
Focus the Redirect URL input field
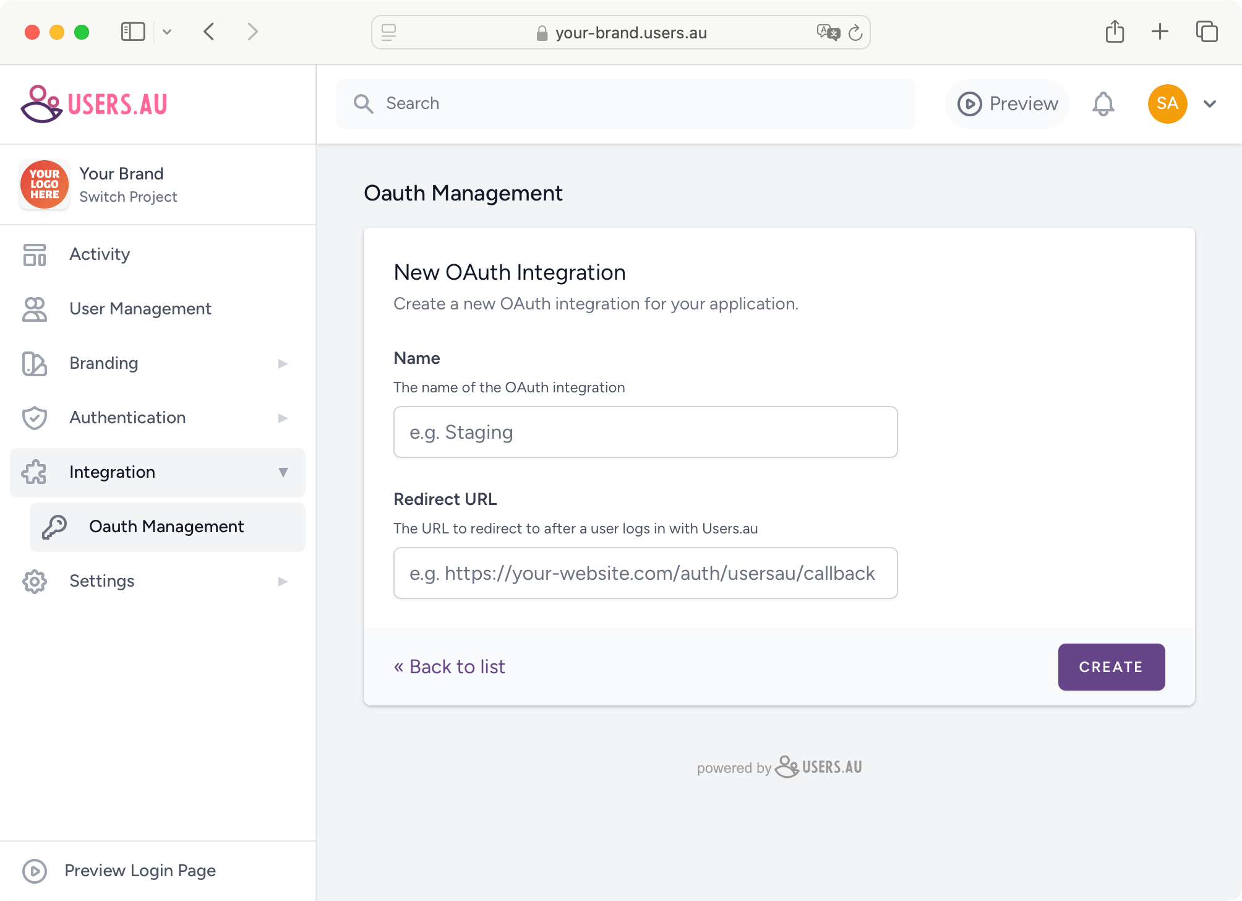645,573
